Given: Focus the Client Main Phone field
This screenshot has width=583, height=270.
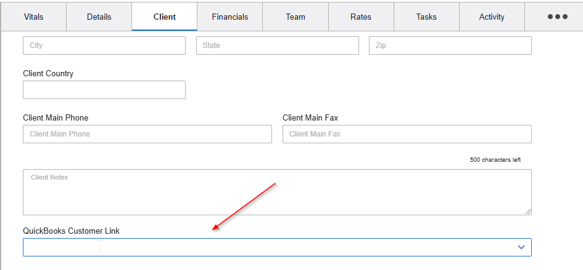Looking at the screenshot, I should coord(147,134).
